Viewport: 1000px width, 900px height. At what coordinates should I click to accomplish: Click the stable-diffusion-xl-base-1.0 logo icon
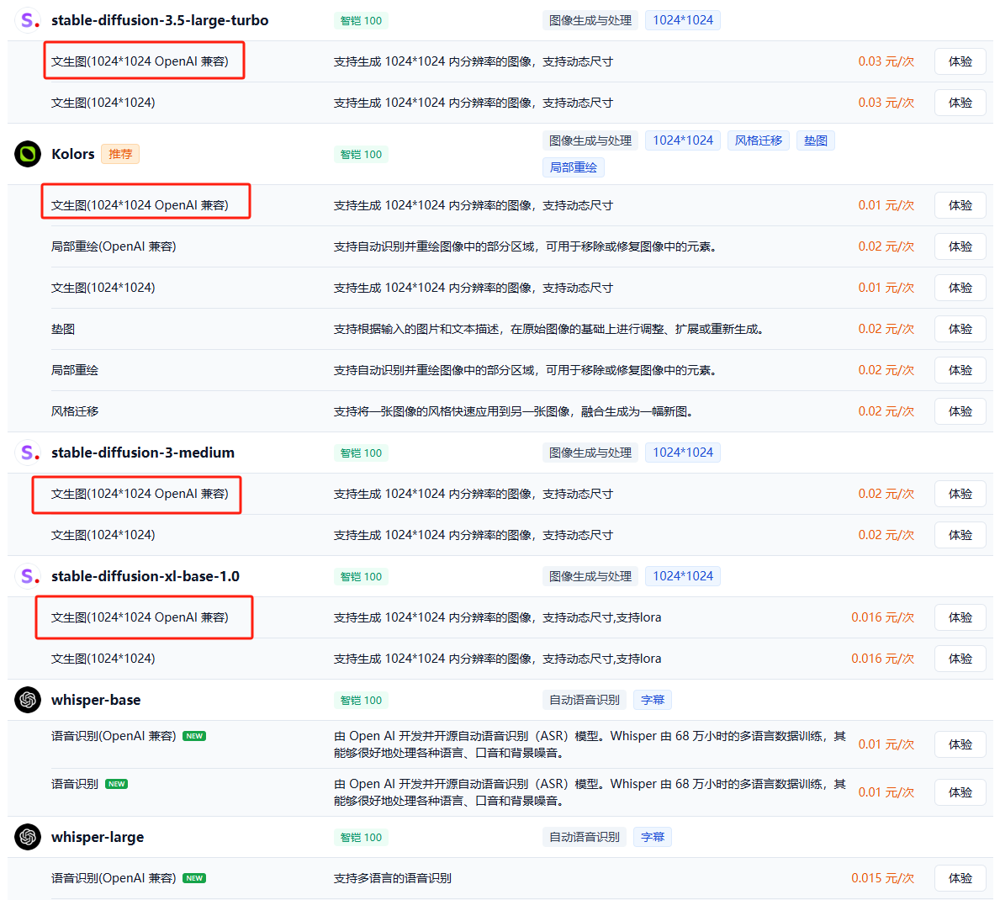(28, 576)
